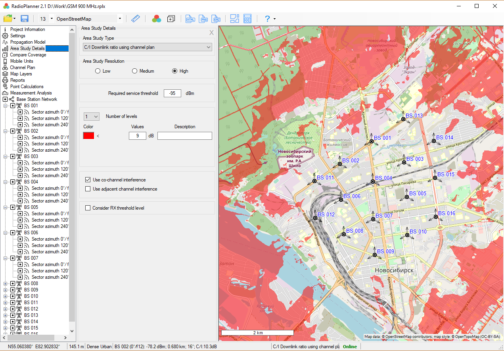The height and width of the screenshot is (351, 504).
Task: Tick Consider RX threshold level checkbox
Action: point(88,208)
